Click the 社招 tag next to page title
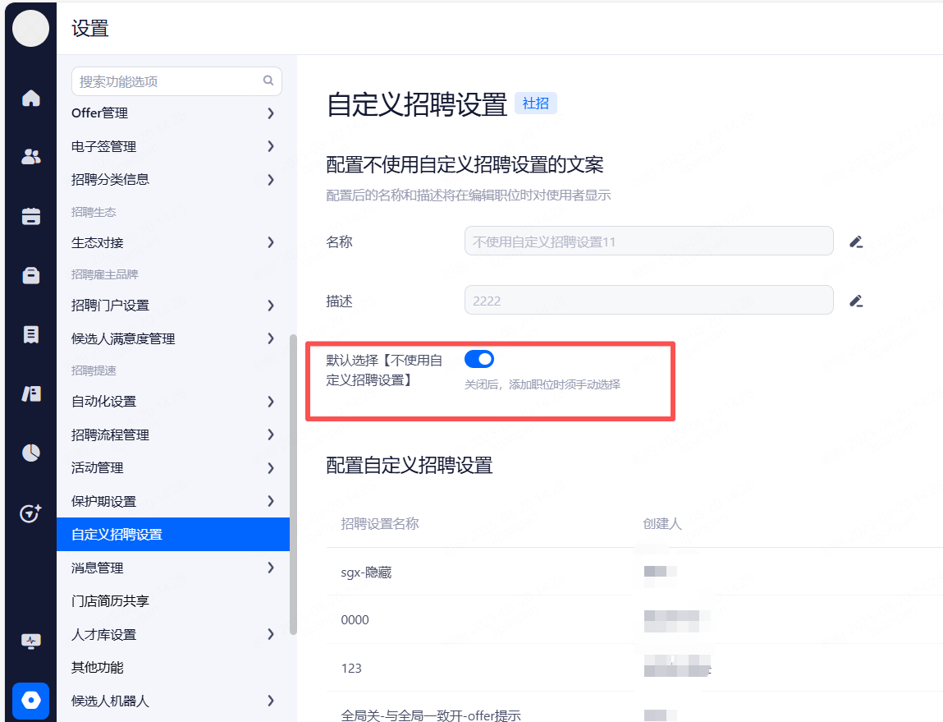The image size is (943, 722). pyautogui.click(x=535, y=103)
